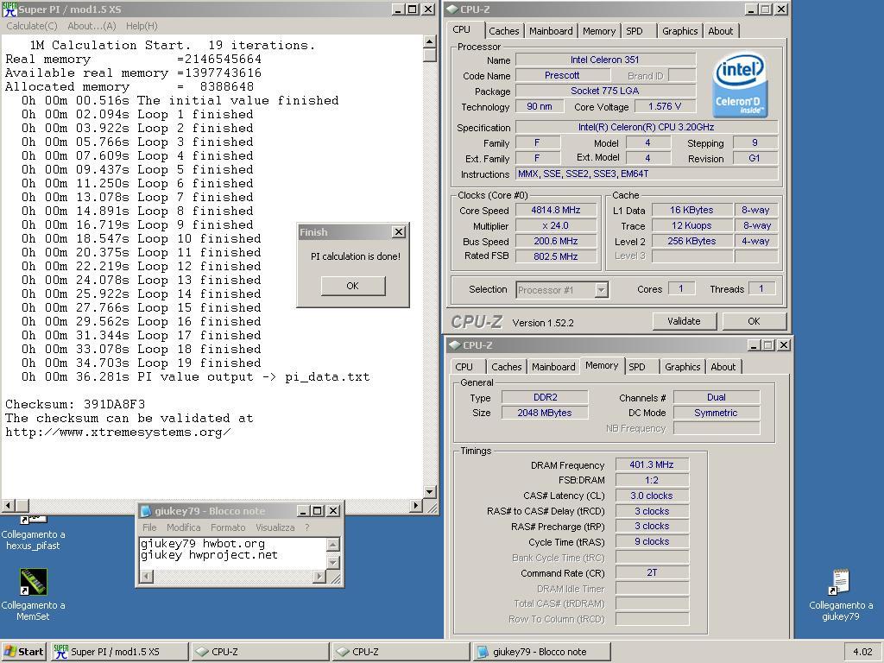The image size is (884, 663).
Task: Click the Super PI vertical scrollbar up arrow
Action: coord(430,41)
